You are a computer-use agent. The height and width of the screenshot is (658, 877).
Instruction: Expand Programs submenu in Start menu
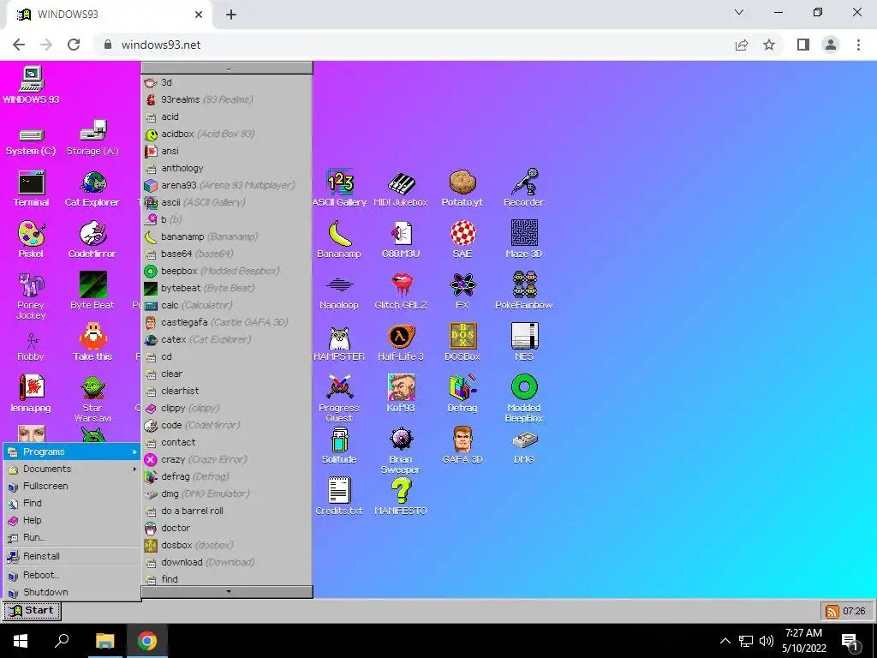pos(72,452)
